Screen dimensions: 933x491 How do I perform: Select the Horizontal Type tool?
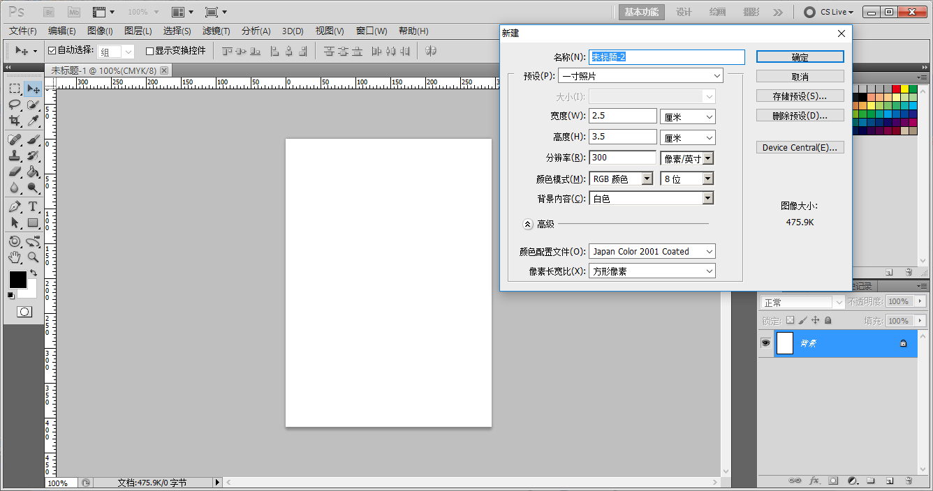[33, 206]
